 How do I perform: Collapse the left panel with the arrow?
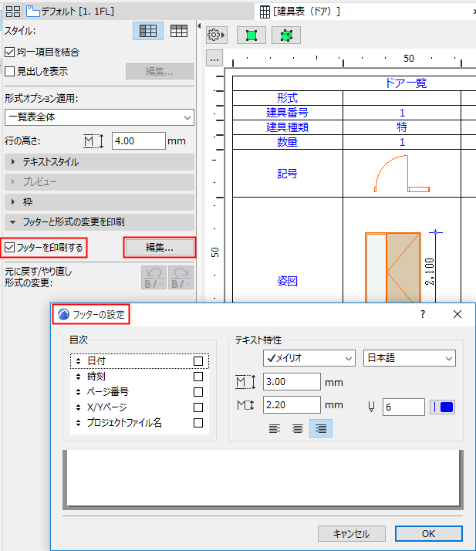tap(199, 25)
